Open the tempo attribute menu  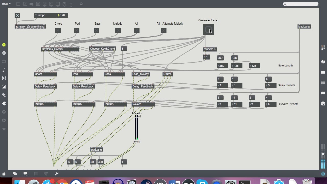(45, 15)
